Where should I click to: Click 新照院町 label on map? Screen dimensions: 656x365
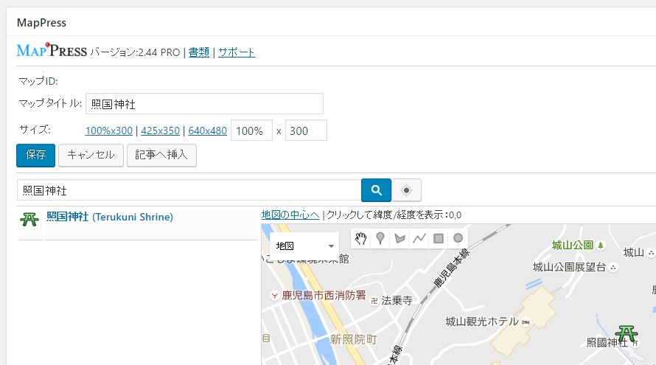point(354,339)
